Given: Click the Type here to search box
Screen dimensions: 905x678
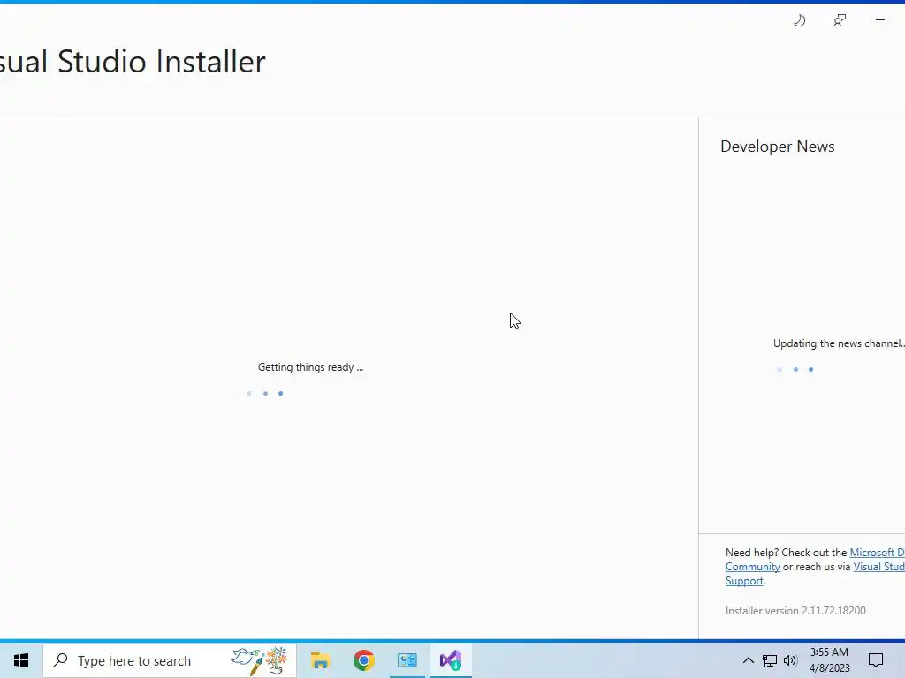Looking at the screenshot, I should pyautogui.click(x=170, y=660).
